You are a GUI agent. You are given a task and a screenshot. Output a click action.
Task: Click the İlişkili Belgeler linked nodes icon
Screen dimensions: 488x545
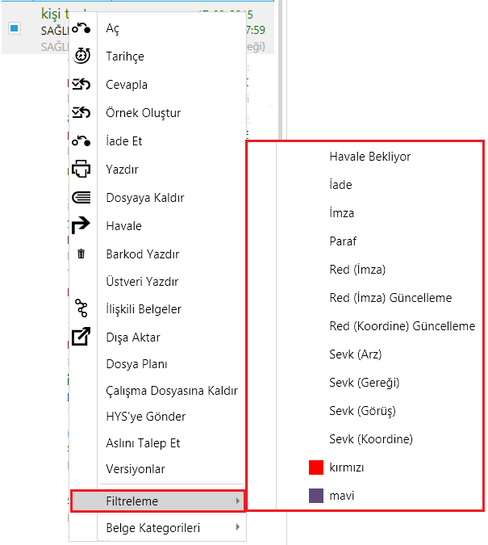(x=81, y=308)
